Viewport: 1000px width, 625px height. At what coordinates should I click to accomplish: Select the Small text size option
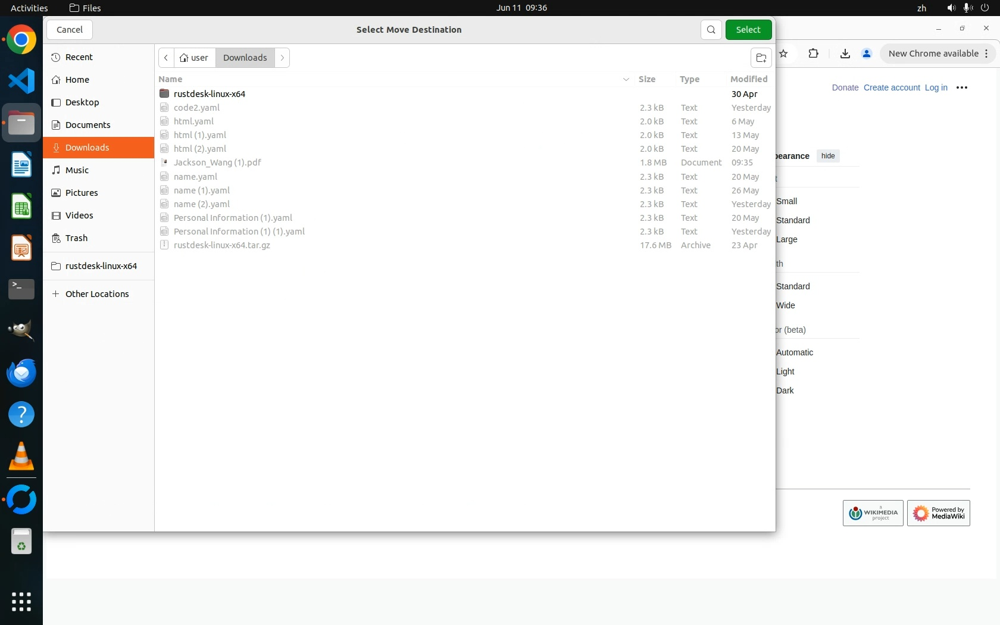pos(786,201)
